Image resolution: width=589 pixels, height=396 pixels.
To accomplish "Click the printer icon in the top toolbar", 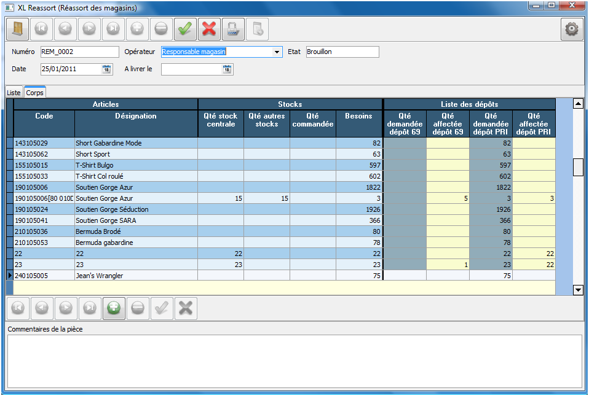I will 233,28.
